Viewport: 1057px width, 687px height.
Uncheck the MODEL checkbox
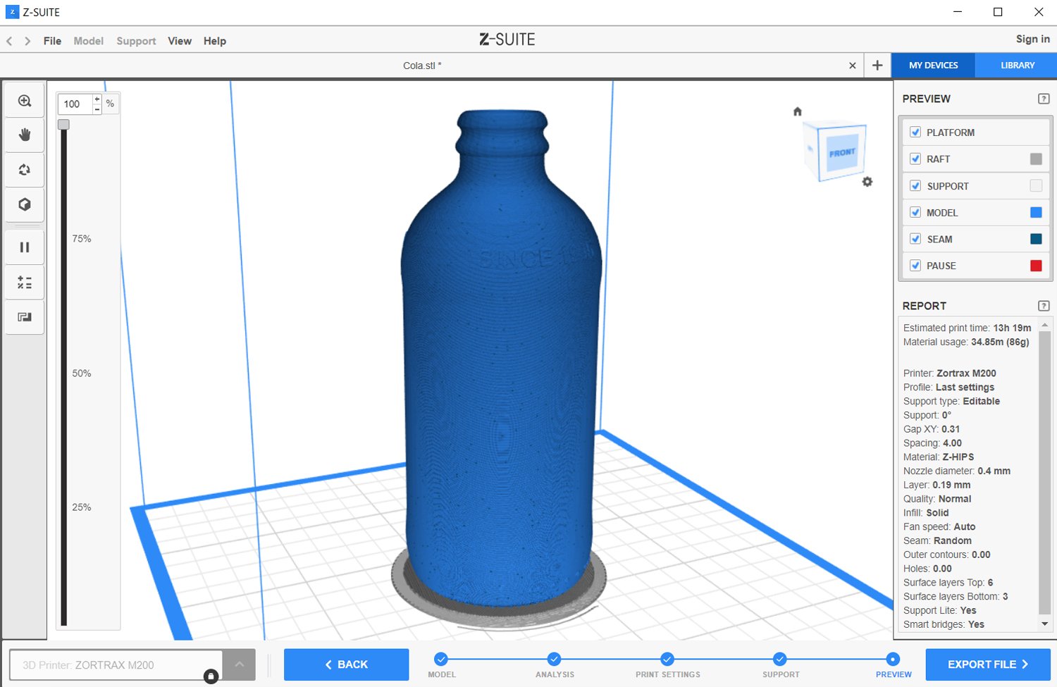[915, 212]
